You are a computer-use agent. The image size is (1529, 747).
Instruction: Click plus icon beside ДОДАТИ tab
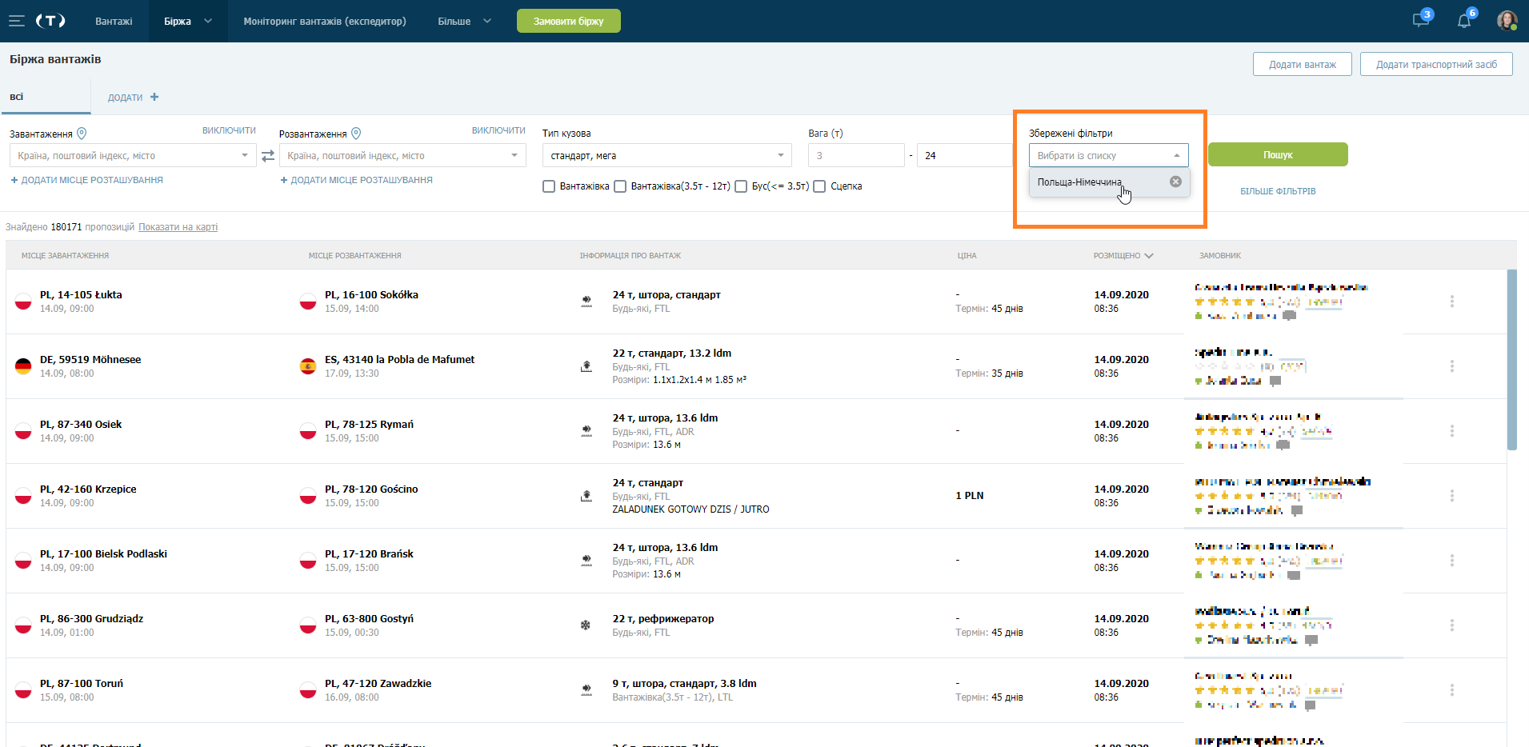154,97
